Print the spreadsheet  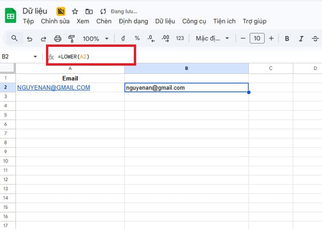click(57, 39)
